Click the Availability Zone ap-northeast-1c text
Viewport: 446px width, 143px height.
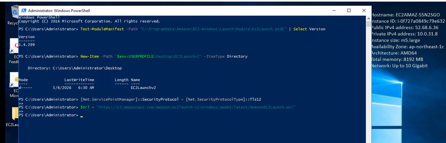tap(407, 47)
